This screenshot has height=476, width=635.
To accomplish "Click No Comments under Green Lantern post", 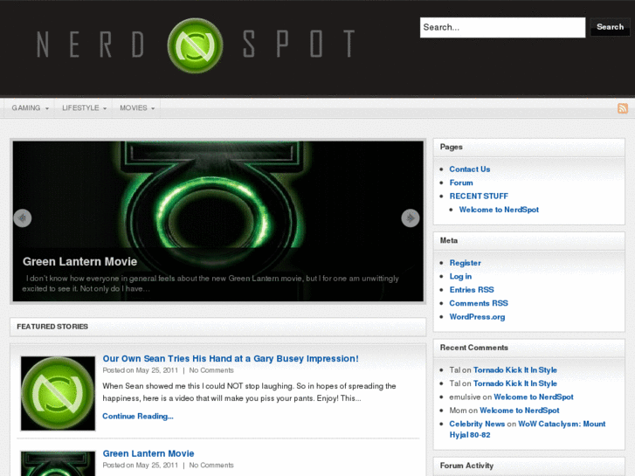I will pyautogui.click(x=211, y=465).
